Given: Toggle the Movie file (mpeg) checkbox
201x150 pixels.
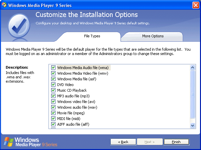Looking at the screenshot, I should [53, 113].
